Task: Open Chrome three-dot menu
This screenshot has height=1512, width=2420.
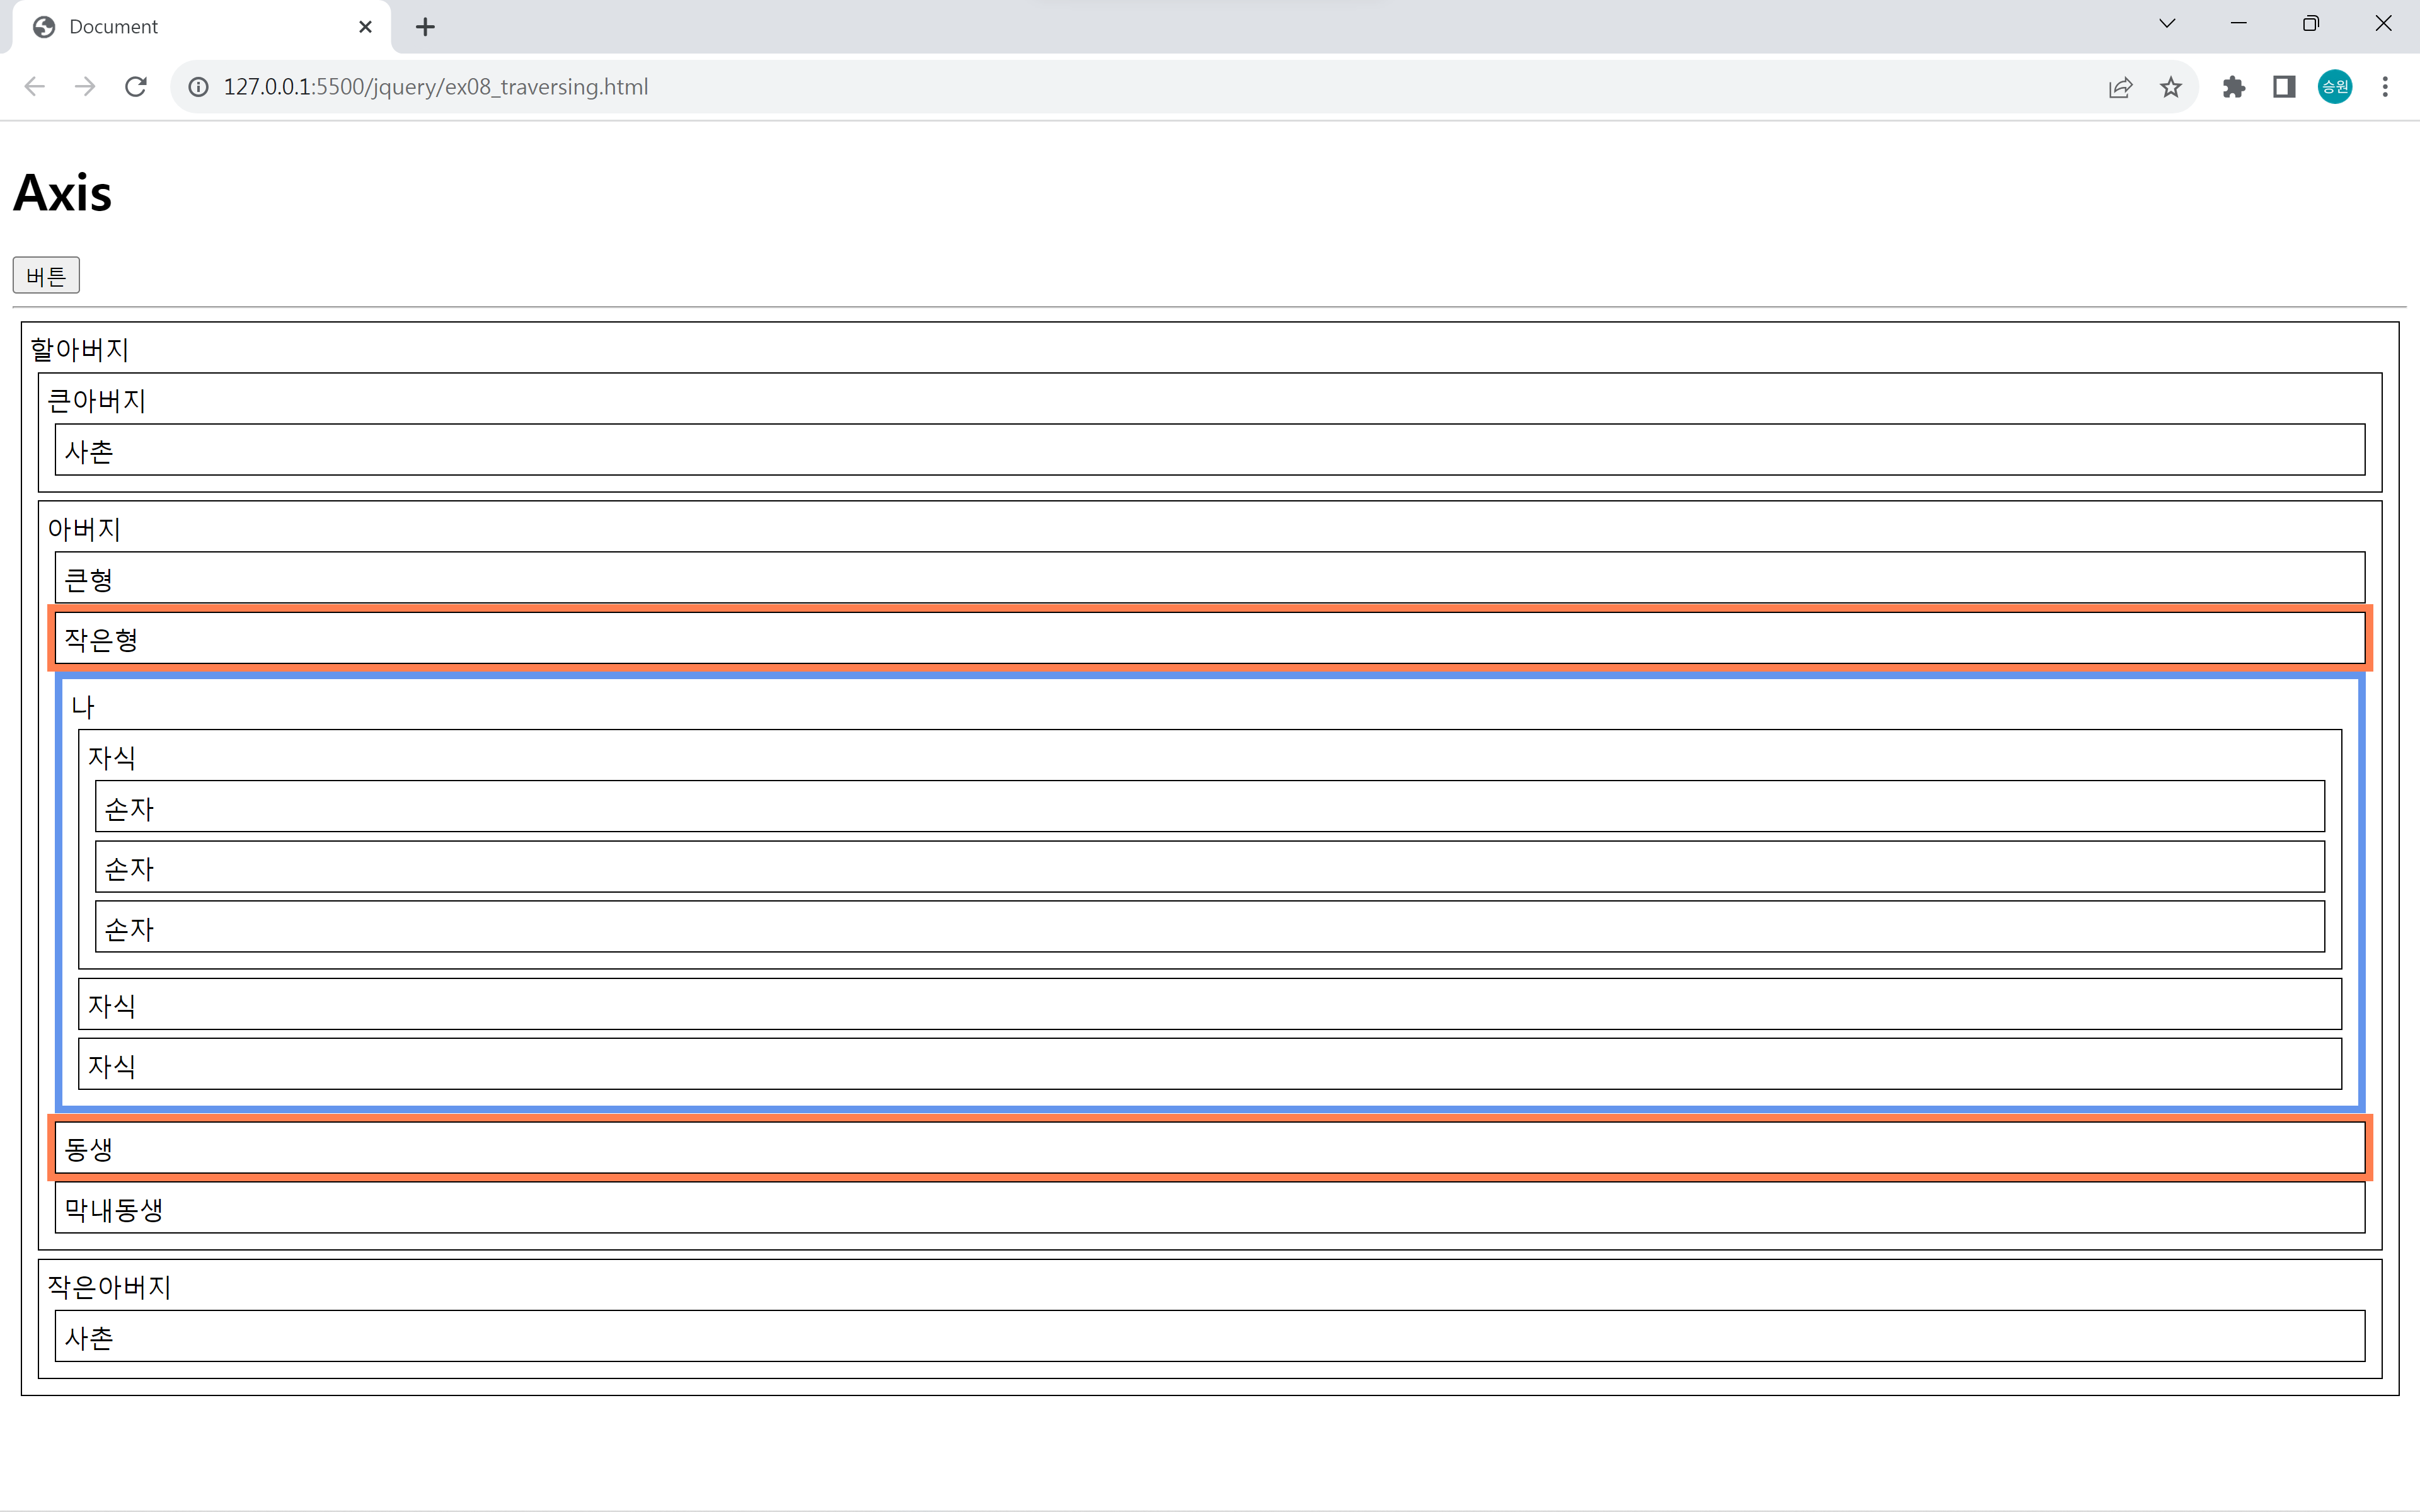Action: coord(2385,87)
